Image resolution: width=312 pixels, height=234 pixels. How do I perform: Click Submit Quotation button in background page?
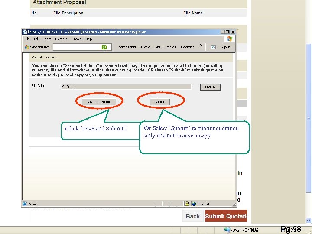click(226, 216)
